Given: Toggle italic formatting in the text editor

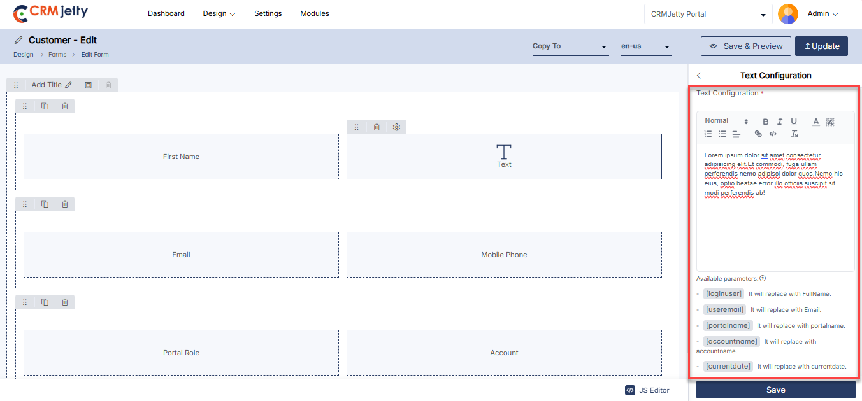Looking at the screenshot, I should click(779, 122).
